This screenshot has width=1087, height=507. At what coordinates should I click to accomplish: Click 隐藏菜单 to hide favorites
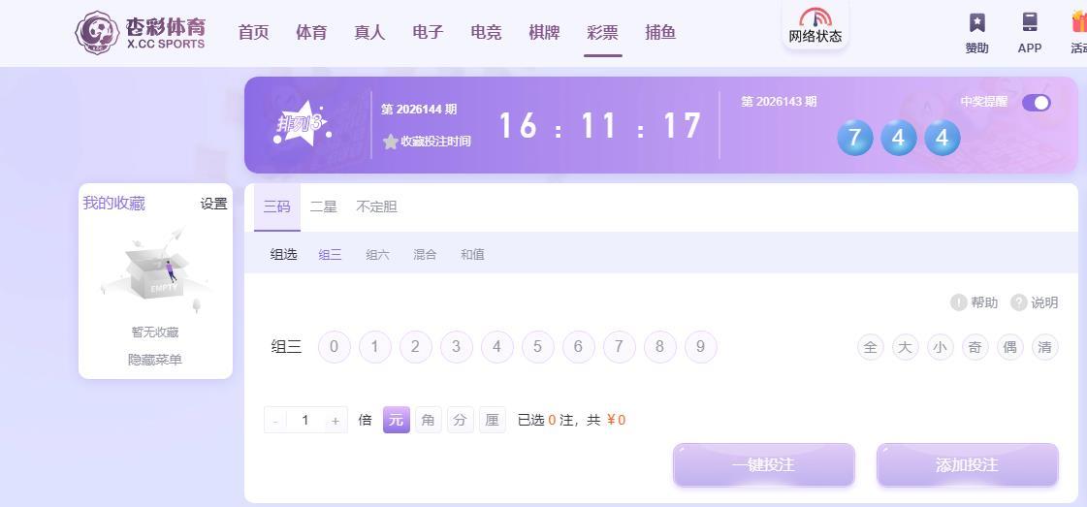(155, 361)
